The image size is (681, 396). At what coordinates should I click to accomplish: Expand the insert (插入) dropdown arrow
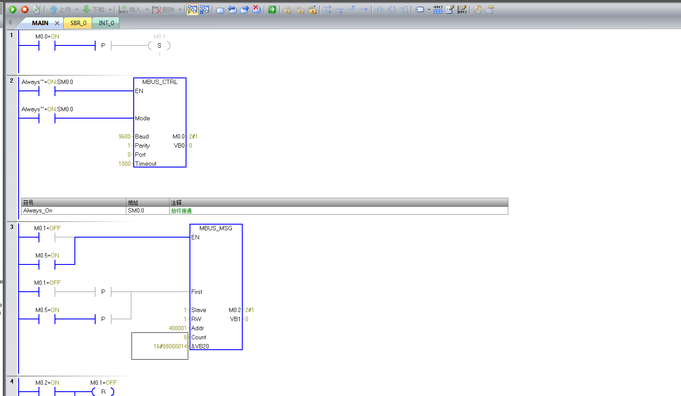click(x=147, y=10)
